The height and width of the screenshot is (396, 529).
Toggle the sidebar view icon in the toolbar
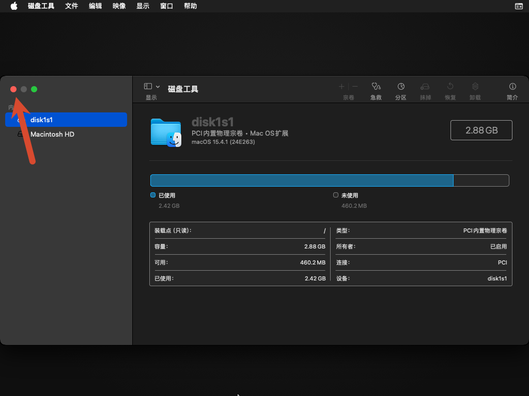click(148, 86)
